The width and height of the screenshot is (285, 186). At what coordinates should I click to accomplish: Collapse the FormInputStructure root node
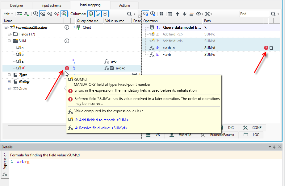(6, 27)
